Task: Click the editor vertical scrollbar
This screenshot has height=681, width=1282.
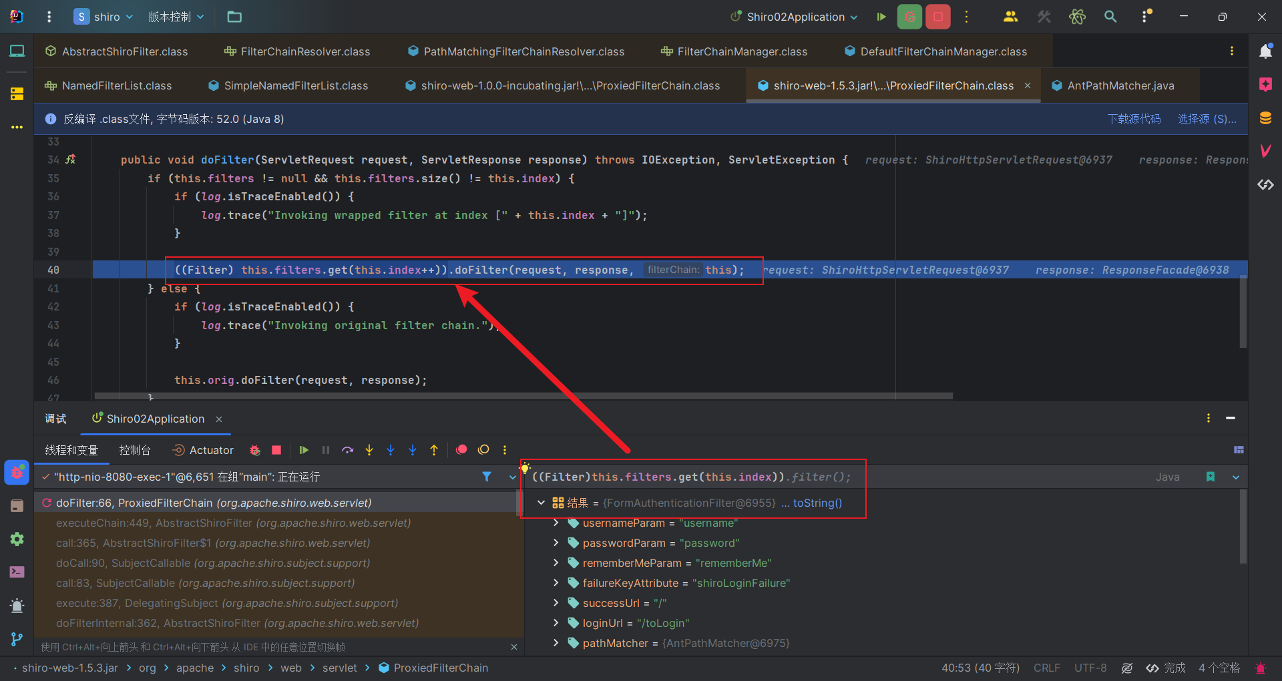Action: pos(1243,310)
